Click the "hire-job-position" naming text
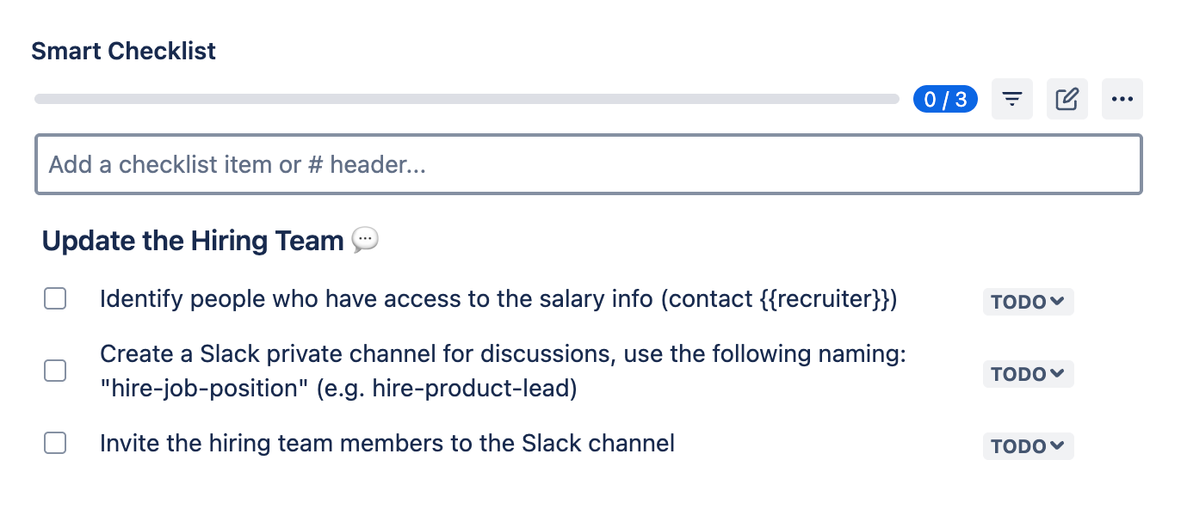 [x=205, y=389]
